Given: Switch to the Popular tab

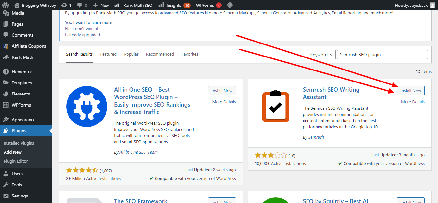Looking at the screenshot, I should [x=131, y=54].
